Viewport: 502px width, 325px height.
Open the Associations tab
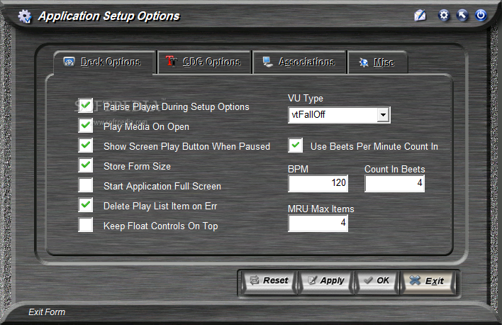click(299, 62)
